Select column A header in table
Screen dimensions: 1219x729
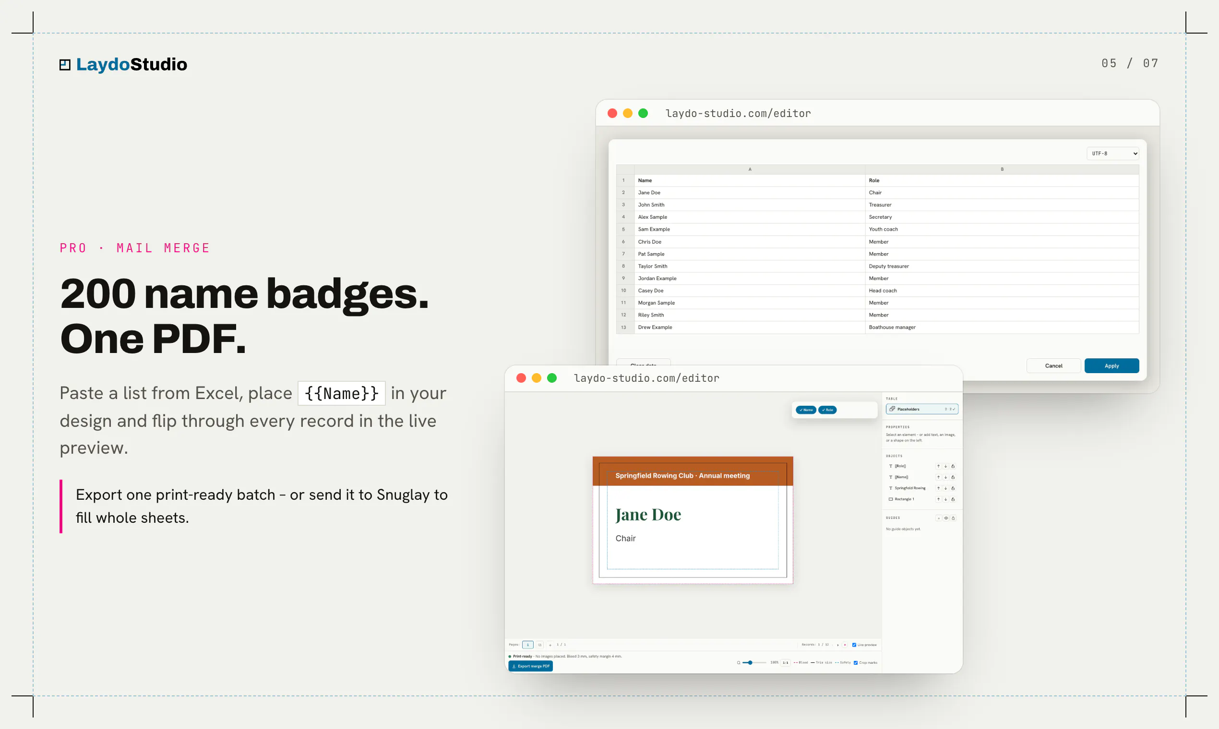pos(750,169)
